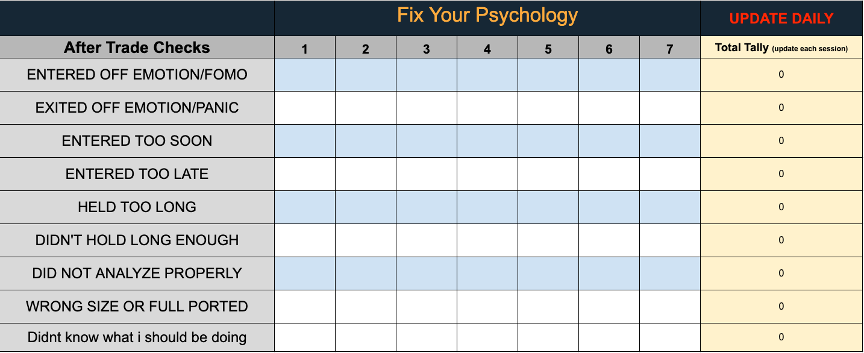Select the ENTERED TOO LATE total tally value
This screenshot has width=864, height=353.
click(x=781, y=175)
